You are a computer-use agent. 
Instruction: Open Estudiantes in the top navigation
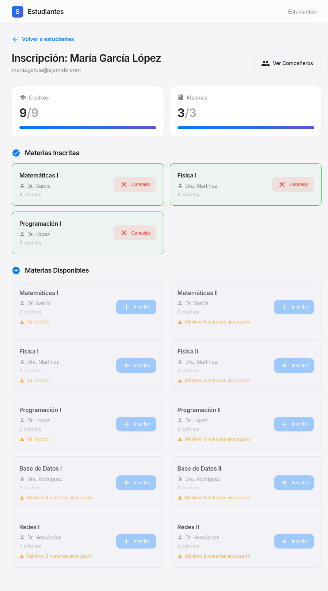302,12
